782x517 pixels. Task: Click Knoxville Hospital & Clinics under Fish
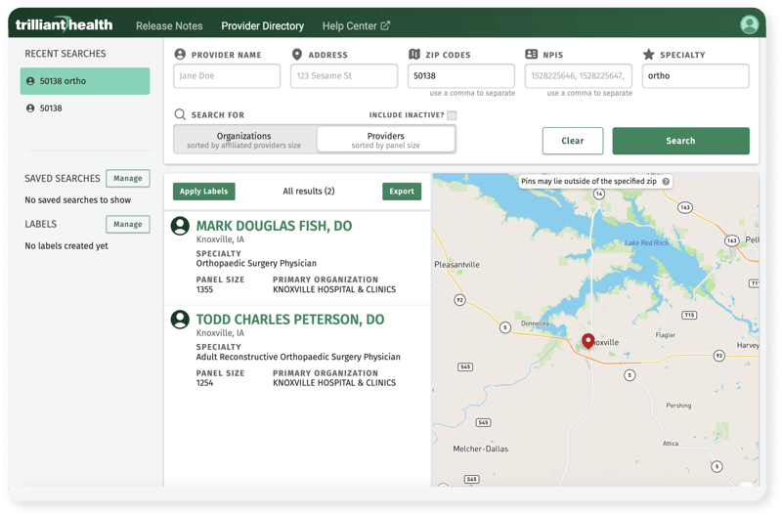click(x=334, y=289)
